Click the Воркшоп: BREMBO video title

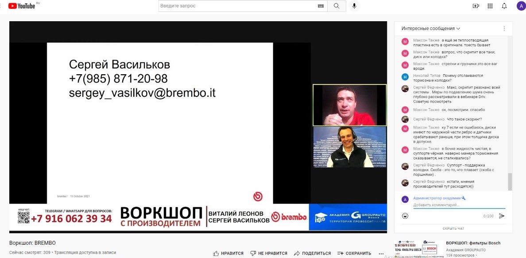32,243
